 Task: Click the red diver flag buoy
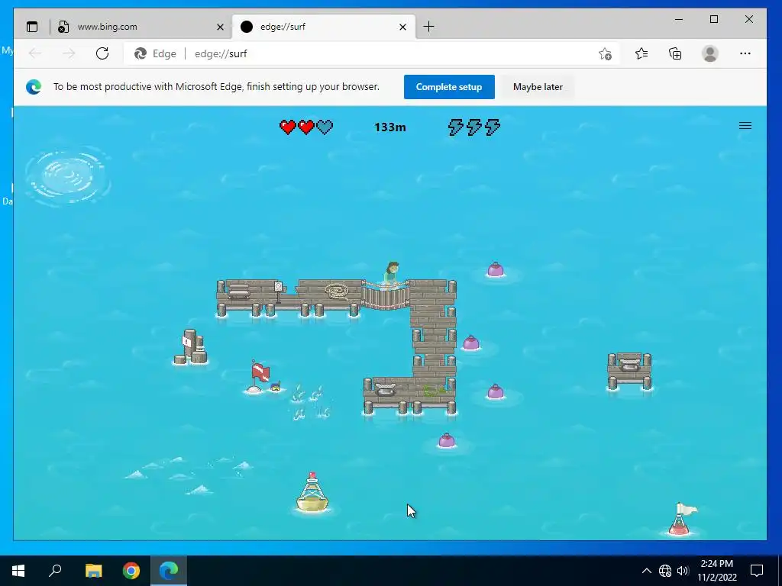(260, 376)
